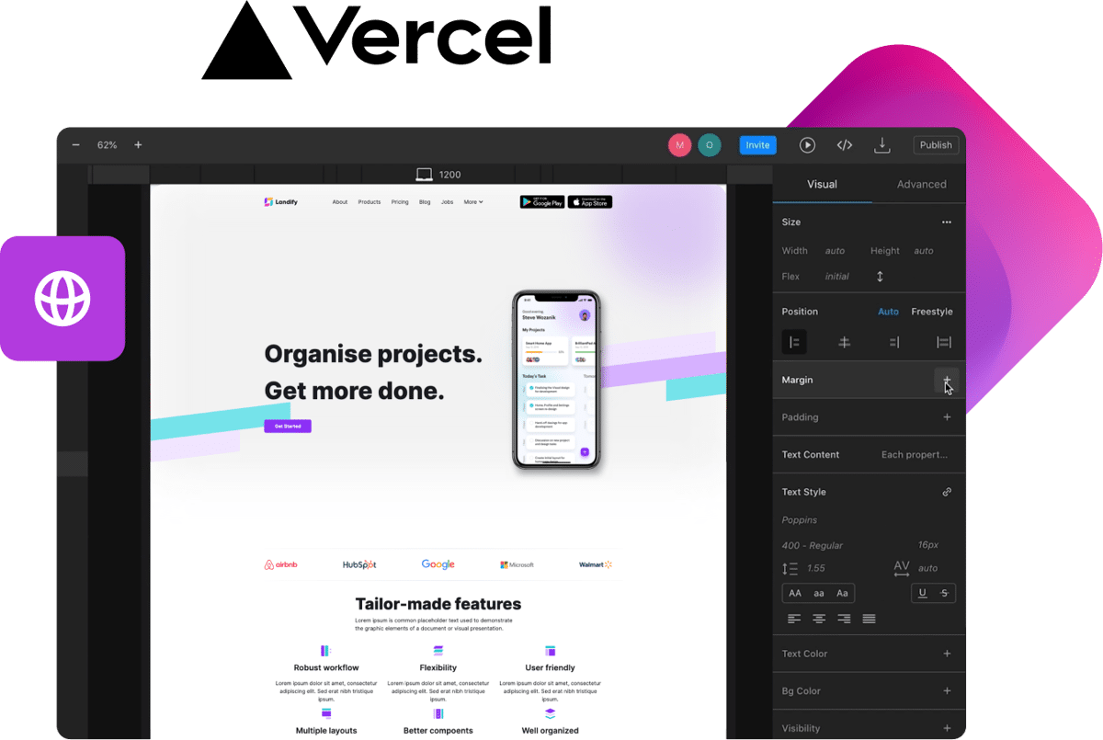The width and height of the screenshot is (1103, 740).
Task: Apply strikethrough in Text Style section
Action: coord(944,593)
